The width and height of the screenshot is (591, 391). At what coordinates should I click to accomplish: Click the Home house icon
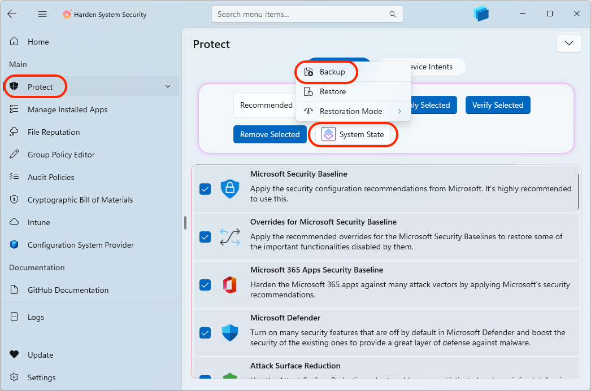(14, 41)
